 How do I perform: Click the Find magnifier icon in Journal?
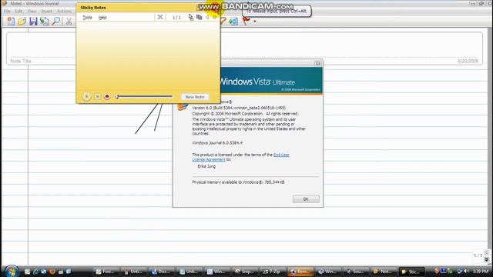pyautogui.click(x=56, y=21)
